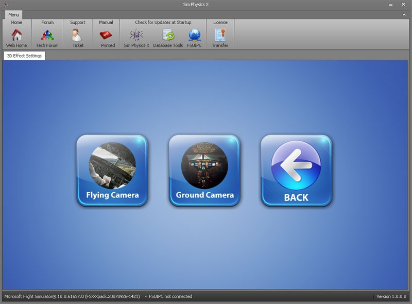Image resolution: width=412 pixels, height=304 pixels.
Task: Click the Tech Forum icon
Action: [47, 36]
